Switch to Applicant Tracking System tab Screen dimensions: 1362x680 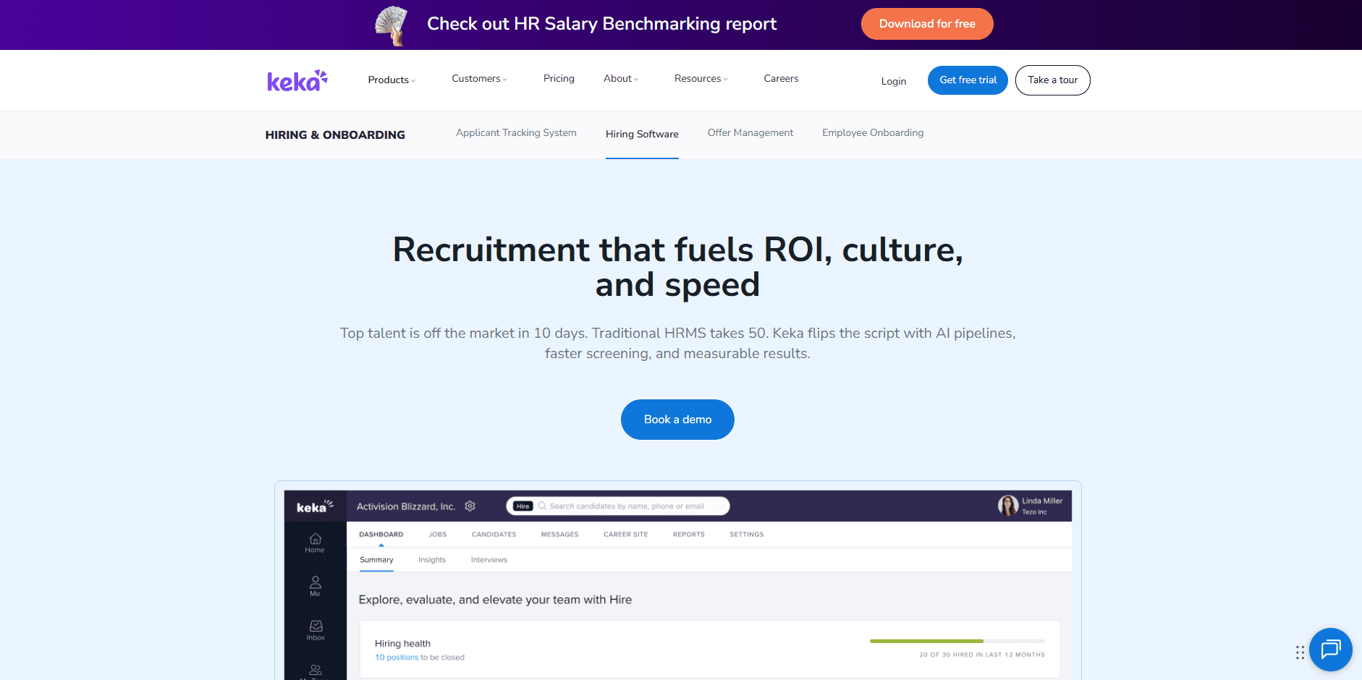click(x=516, y=132)
